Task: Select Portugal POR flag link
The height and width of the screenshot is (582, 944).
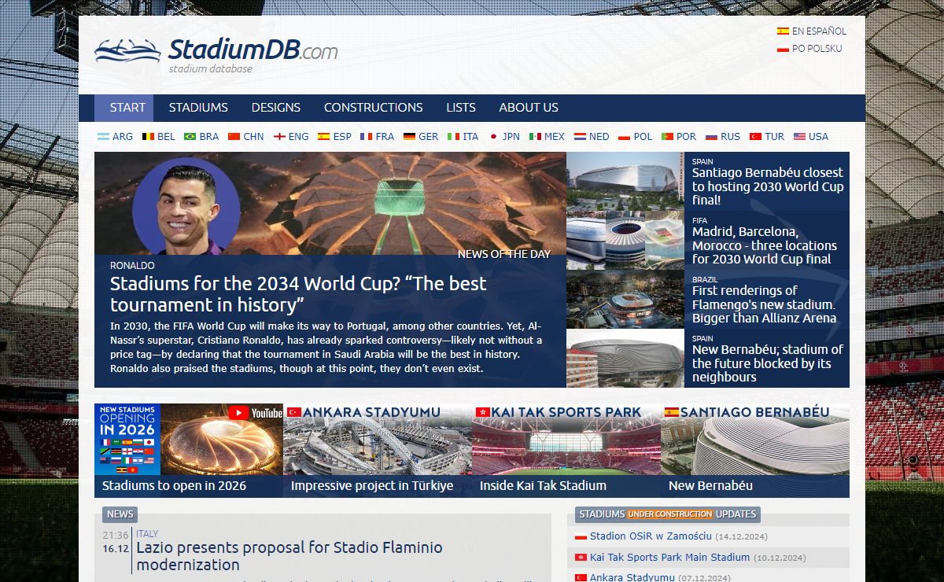Action: click(x=679, y=137)
